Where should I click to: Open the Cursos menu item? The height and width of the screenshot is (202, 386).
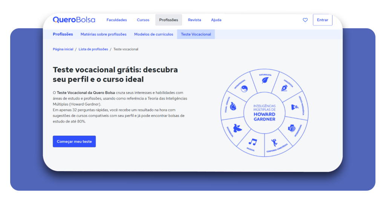click(x=143, y=20)
